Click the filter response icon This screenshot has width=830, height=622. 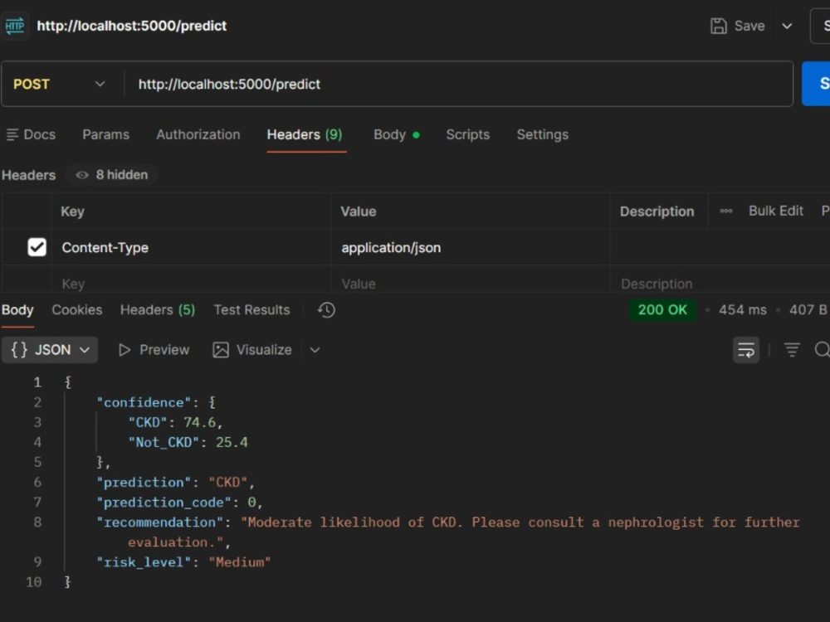click(792, 350)
